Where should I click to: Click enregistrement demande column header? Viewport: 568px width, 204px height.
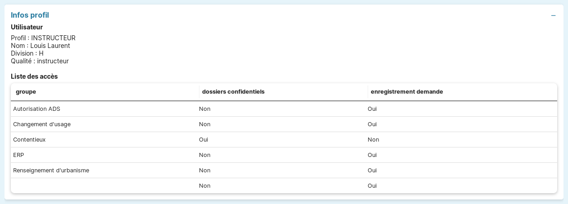407,92
